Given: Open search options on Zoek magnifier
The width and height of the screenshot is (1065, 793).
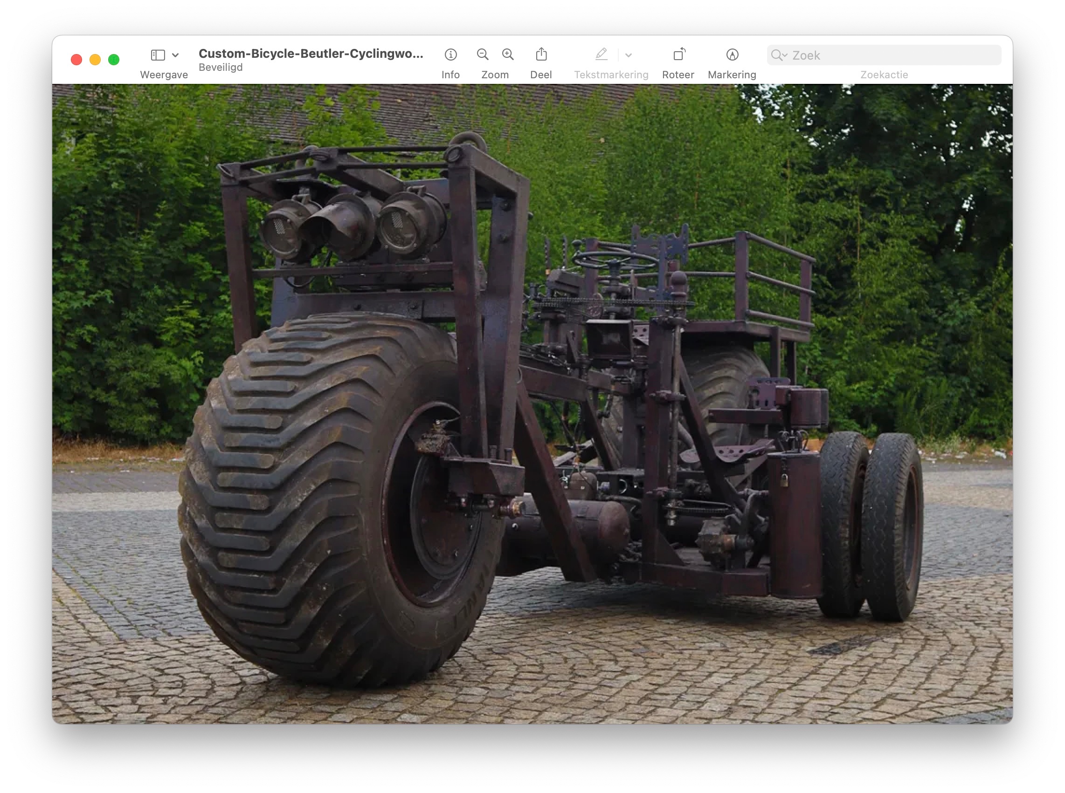Looking at the screenshot, I should point(778,55).
